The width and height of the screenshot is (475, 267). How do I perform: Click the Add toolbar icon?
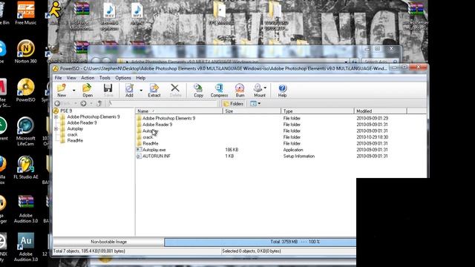tap(129, 90)
